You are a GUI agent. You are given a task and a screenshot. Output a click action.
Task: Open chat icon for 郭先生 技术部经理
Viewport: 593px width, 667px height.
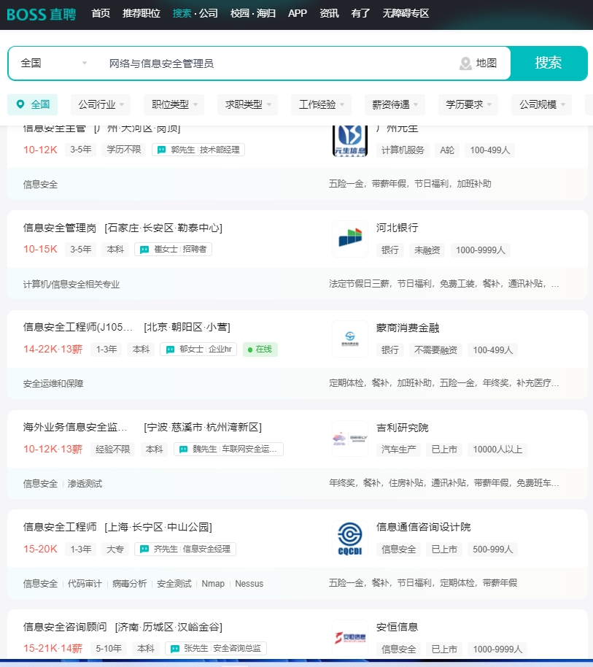[161, 150]
